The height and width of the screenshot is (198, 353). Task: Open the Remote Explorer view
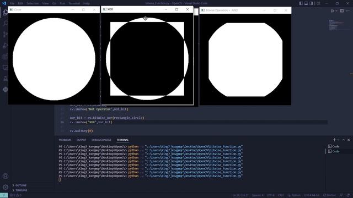pyautogui.click(x=5, y=67)
